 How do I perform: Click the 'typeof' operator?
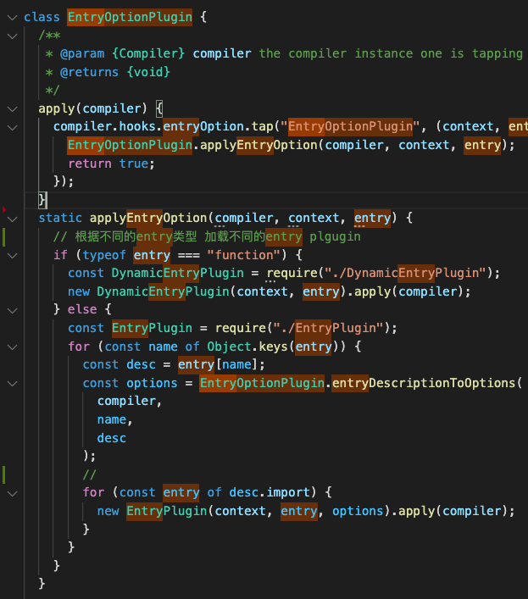click(x=104, y=255)
